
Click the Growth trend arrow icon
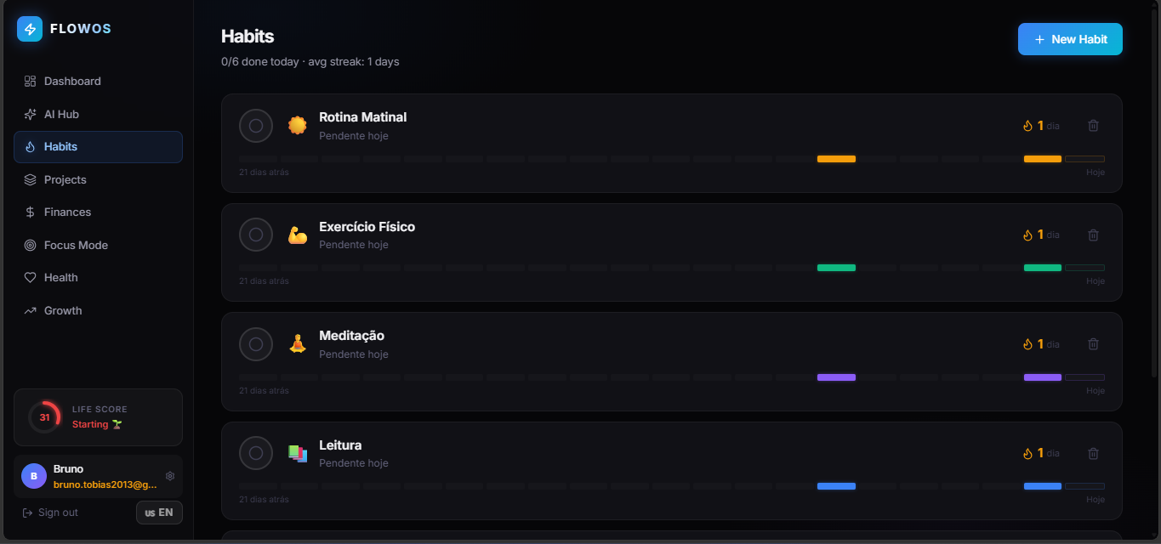[x=30, y=310]
